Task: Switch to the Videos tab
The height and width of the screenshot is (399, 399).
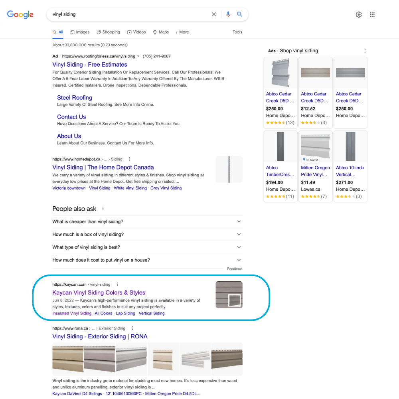Action: pyautogui.click(x=136, y=32)
